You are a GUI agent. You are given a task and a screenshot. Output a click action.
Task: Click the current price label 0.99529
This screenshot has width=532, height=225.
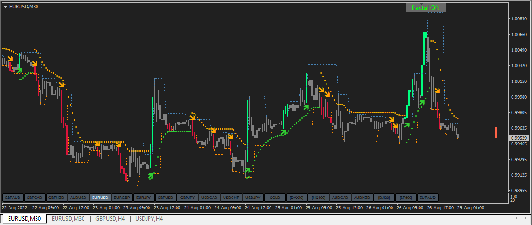click(x=520, y=138)
